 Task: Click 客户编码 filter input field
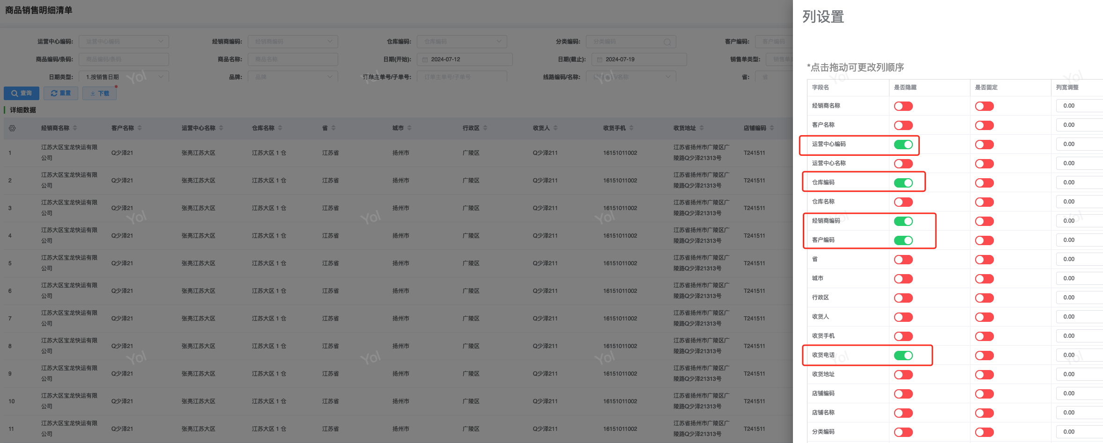(774, 42)
